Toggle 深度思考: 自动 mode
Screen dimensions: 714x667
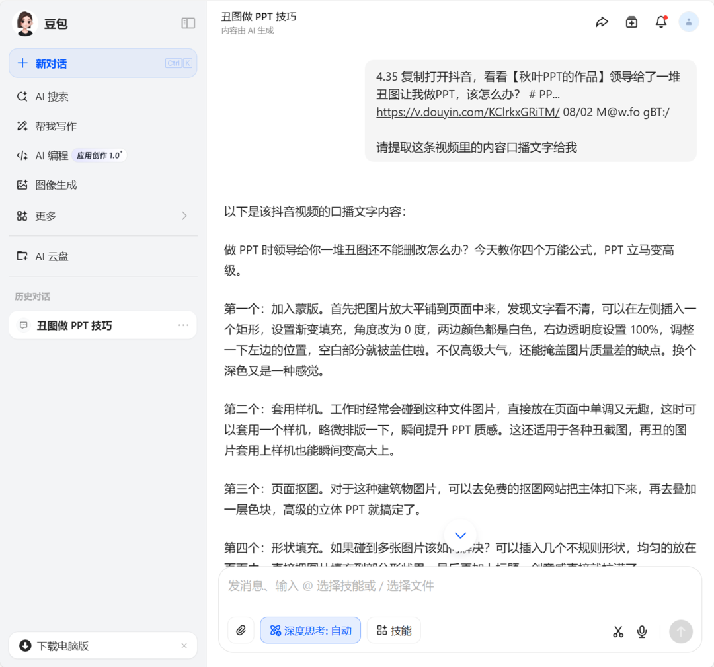click(311, 631)
